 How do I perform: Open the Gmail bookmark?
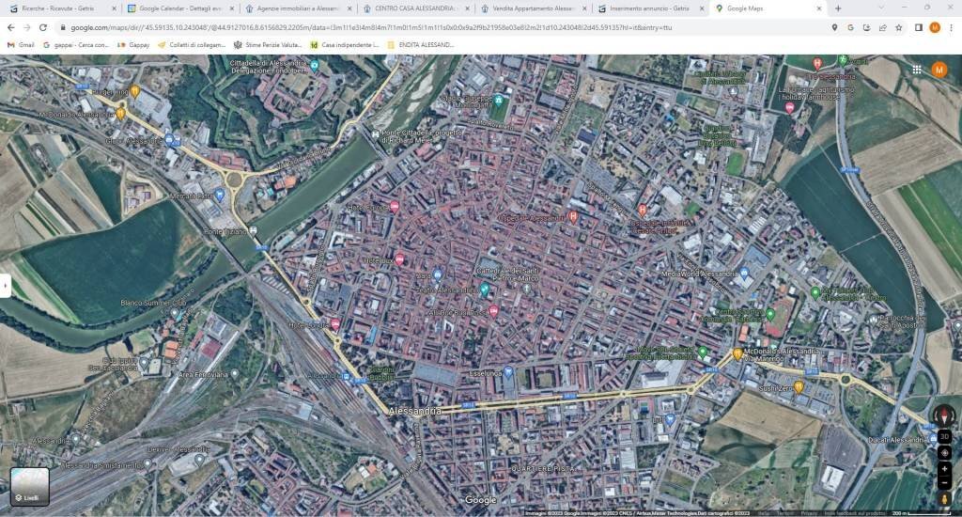click(x=21, y=45)
